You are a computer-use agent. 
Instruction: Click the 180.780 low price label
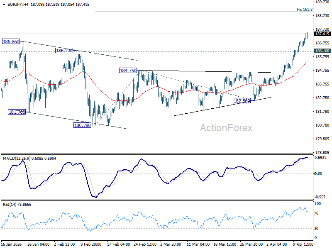point(82,125)
